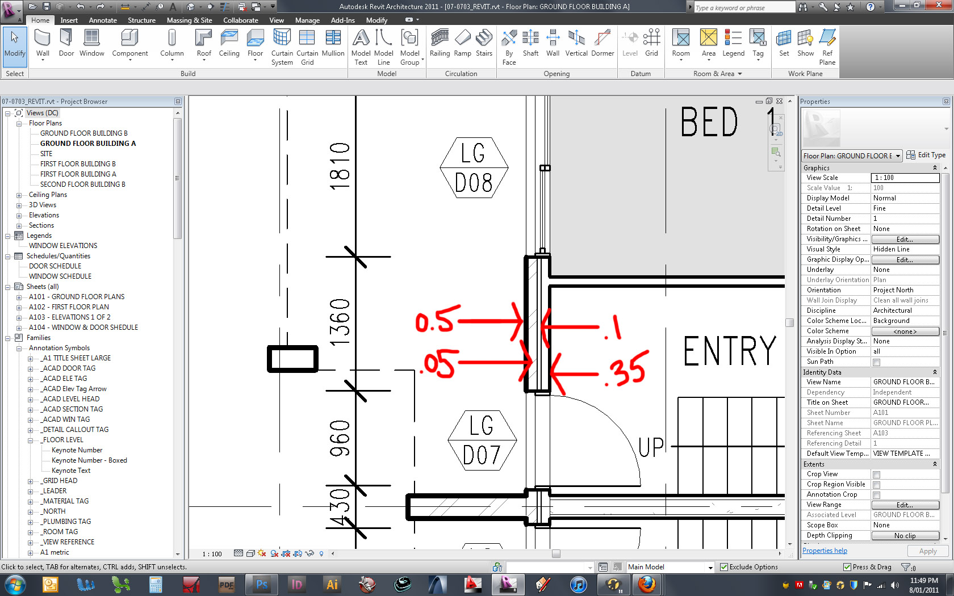Select the Ceiling tool
The height and width of the screenshot is (596, 954).
[229, 44]
